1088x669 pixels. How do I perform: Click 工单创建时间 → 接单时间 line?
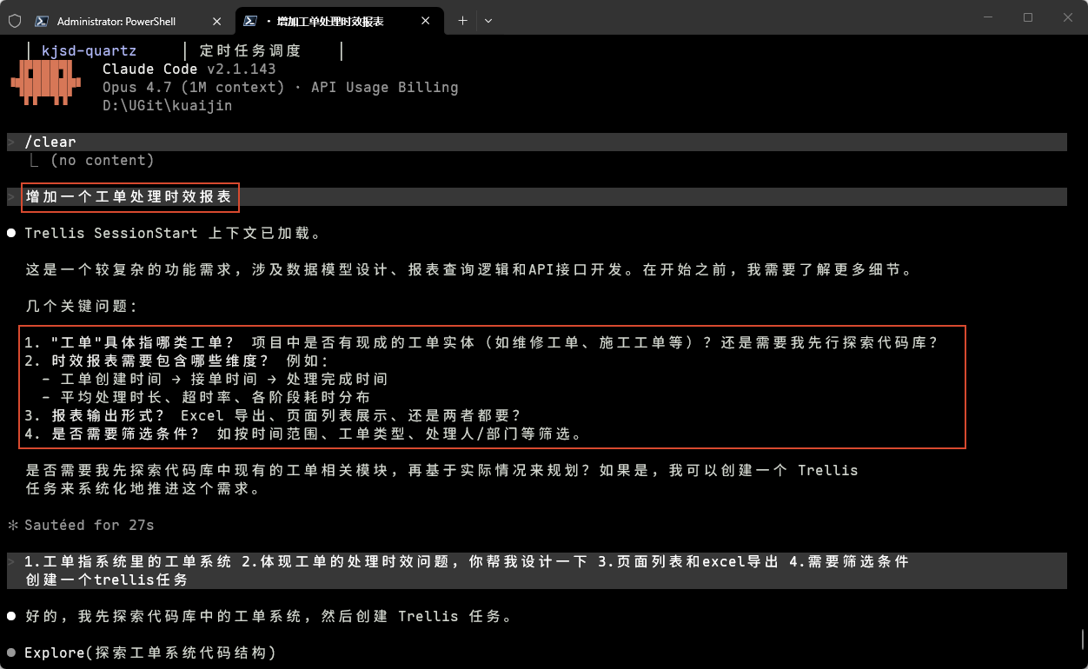(215, 380)
